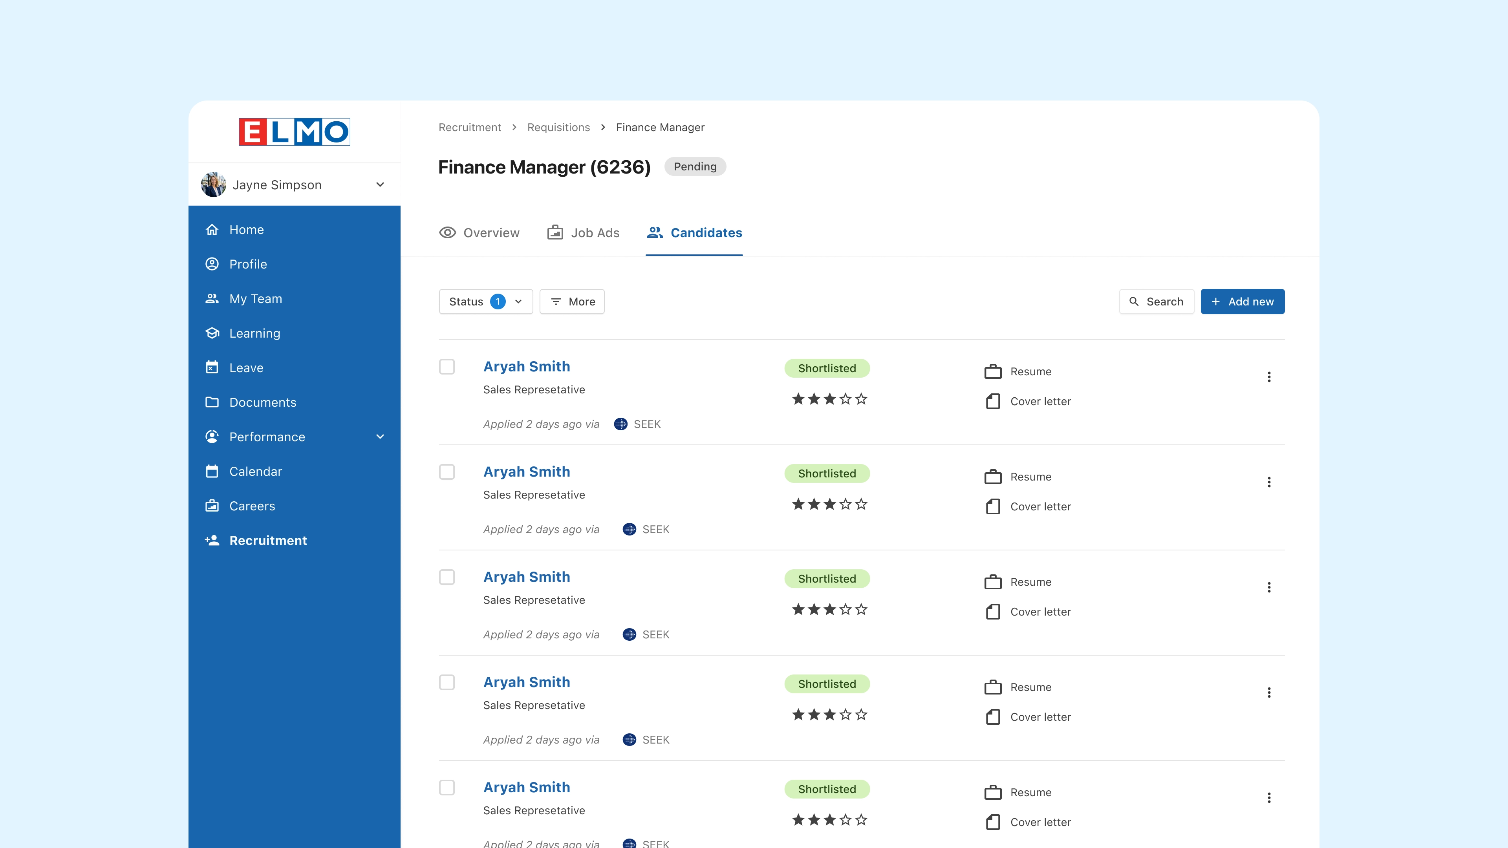Click the SEEK source icon in the fourth candidate row
The width and height of the screenshot is (1508, 848).
[629, 740]
